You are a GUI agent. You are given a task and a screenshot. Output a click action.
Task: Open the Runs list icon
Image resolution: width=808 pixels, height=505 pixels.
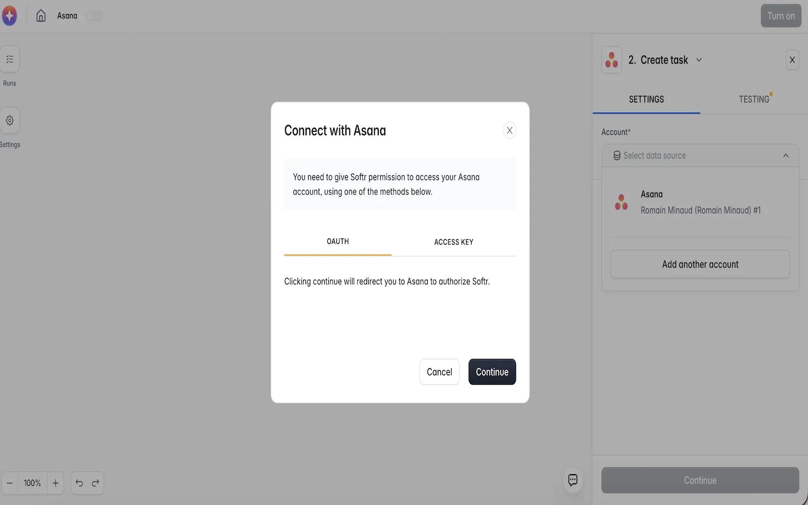10,59
